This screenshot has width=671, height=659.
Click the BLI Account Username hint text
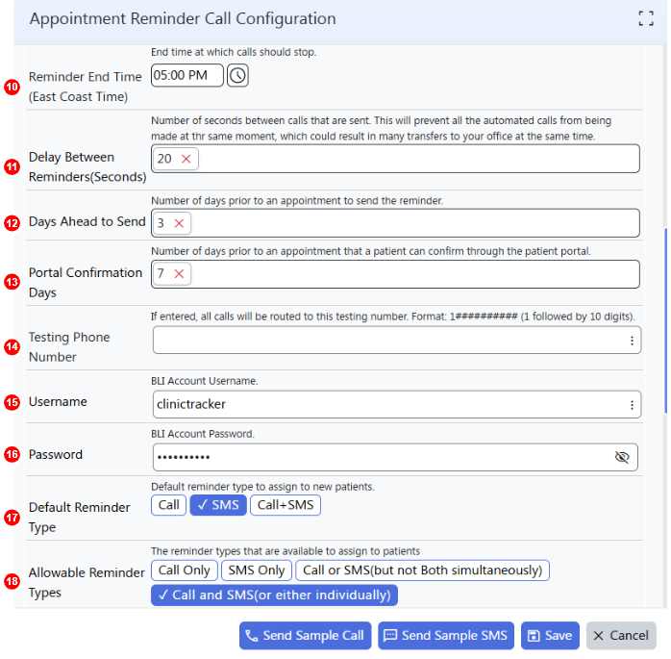click(205, 381)
